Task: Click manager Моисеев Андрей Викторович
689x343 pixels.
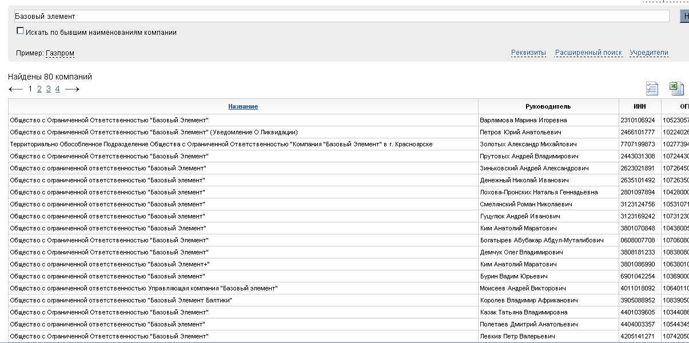Action: pyautogui.click(x=523, y=288)
